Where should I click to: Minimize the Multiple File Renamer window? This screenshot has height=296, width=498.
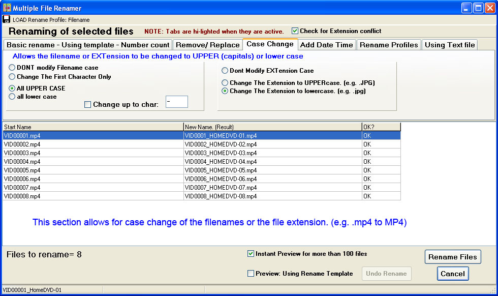click(466, 8)
